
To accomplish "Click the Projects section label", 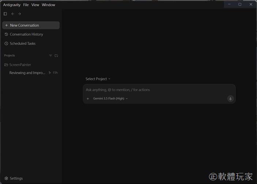I will [x=10, y=55].
